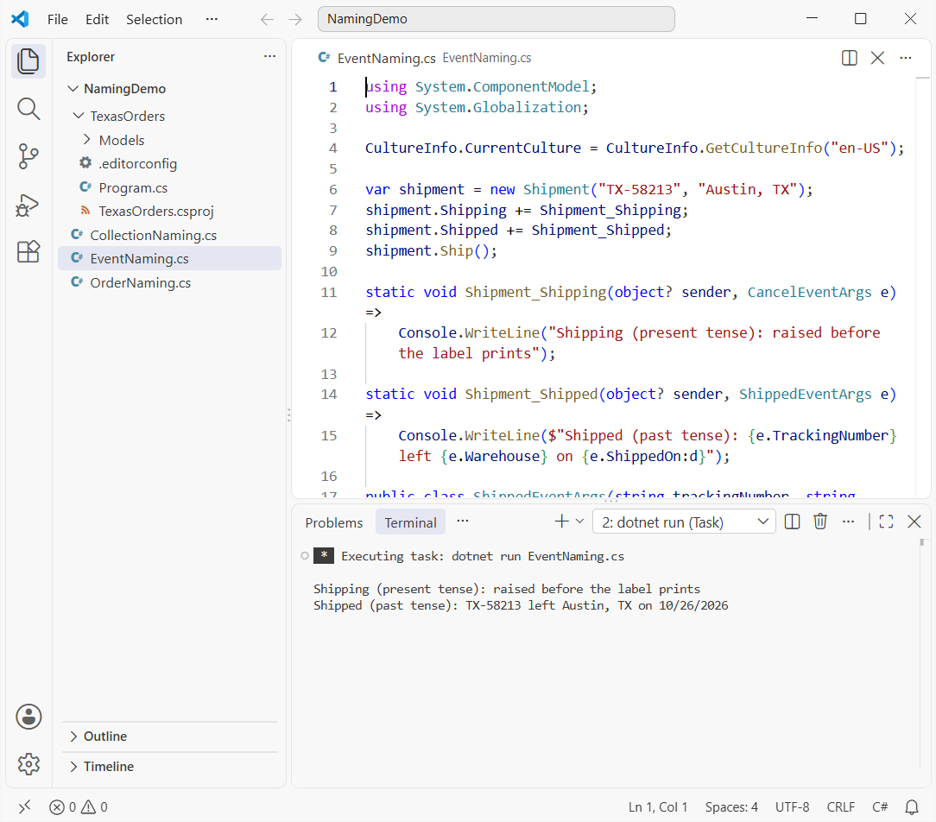
Task: Change encoding via UTF-8
Action: 792,807
